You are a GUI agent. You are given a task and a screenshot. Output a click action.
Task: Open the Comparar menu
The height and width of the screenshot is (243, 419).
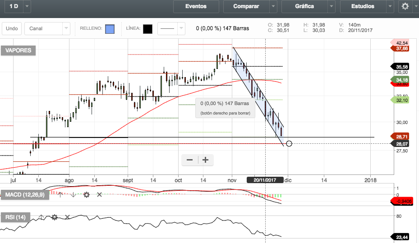[246, 6]
